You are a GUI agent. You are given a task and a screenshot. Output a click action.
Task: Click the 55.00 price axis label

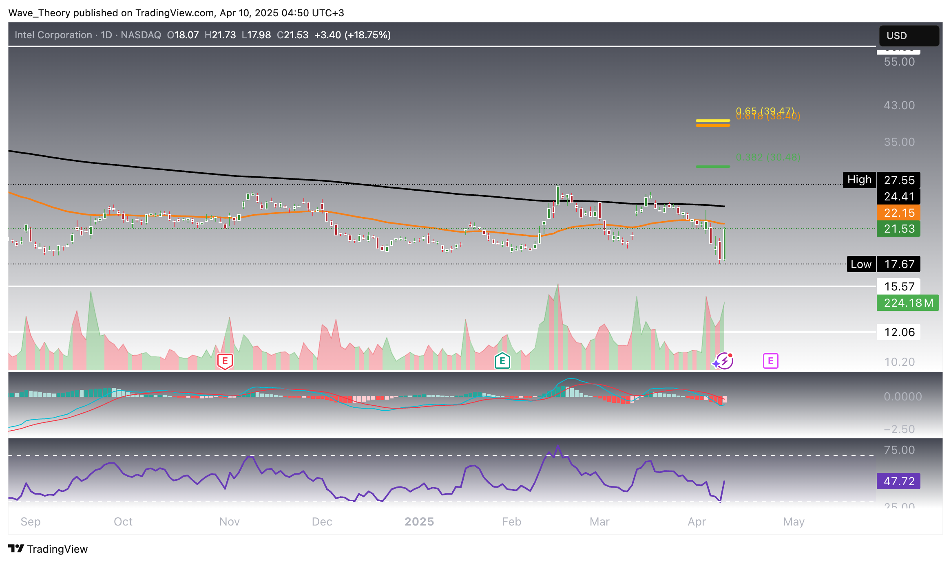click(x=899, y=62)
